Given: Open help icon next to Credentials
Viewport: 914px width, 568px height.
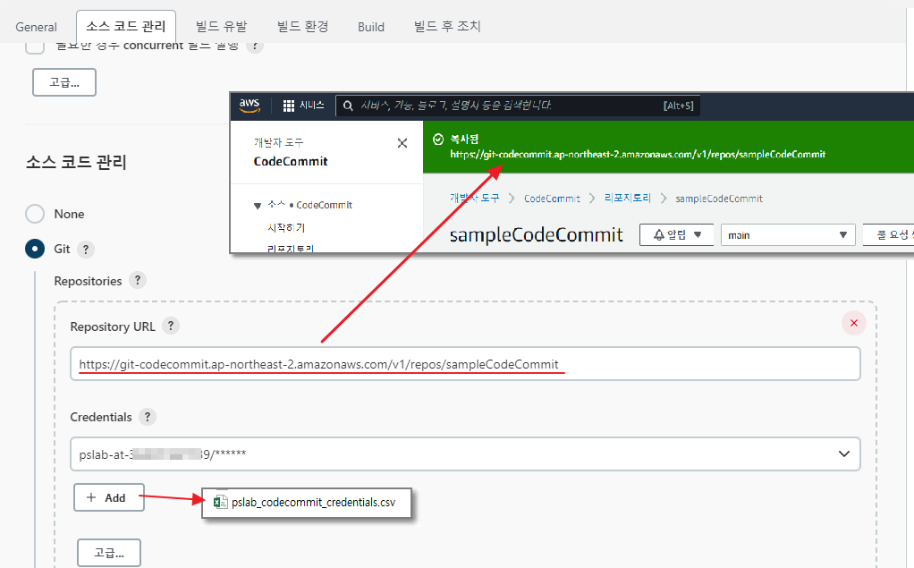Looking at the screenshot, I should 148,417.
